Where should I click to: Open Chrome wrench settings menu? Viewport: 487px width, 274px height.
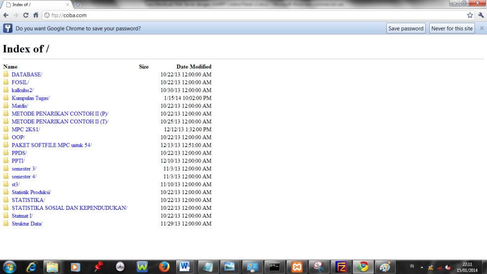[x=481, y=15]
